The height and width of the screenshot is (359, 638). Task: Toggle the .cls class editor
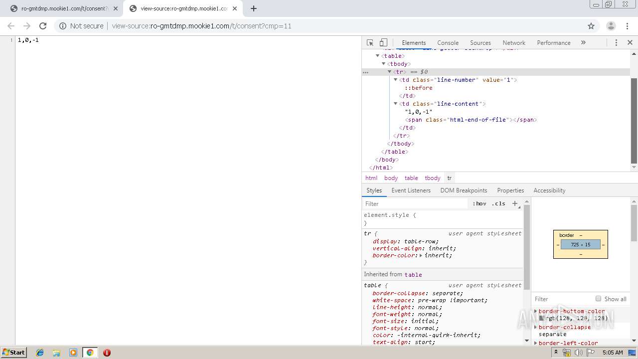pyautogui.click(x=498, y=203)
